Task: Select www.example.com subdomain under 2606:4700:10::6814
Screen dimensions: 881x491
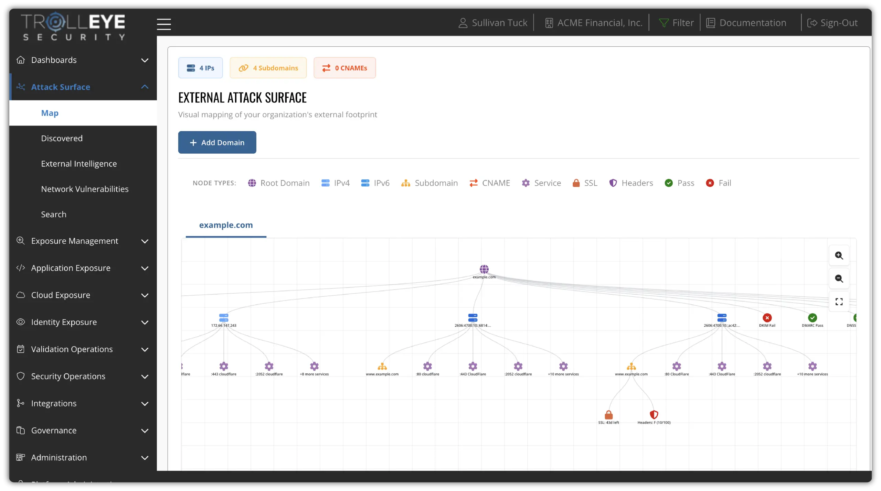Action: point(382,367)
